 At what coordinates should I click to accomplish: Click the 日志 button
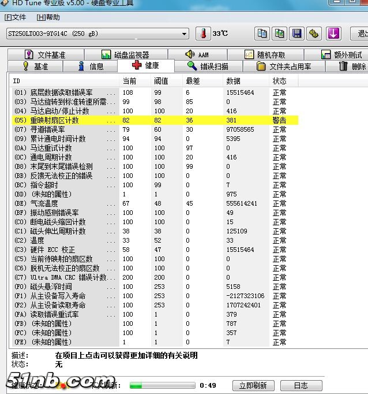301,385
